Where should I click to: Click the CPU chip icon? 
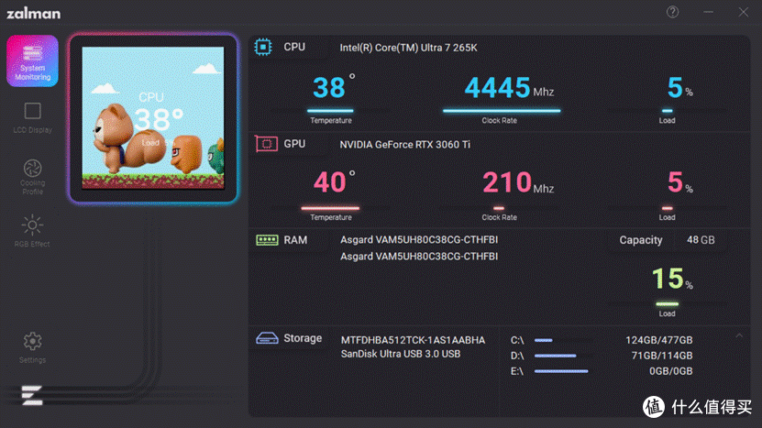tap(263, 47)
